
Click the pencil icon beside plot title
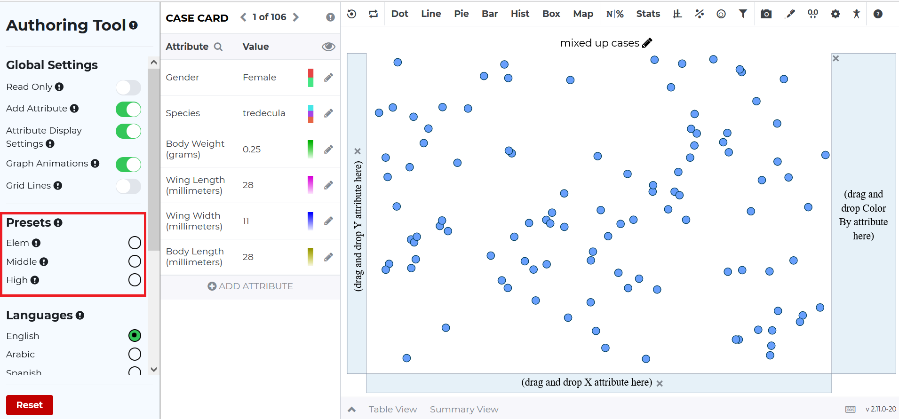(647, 43)
